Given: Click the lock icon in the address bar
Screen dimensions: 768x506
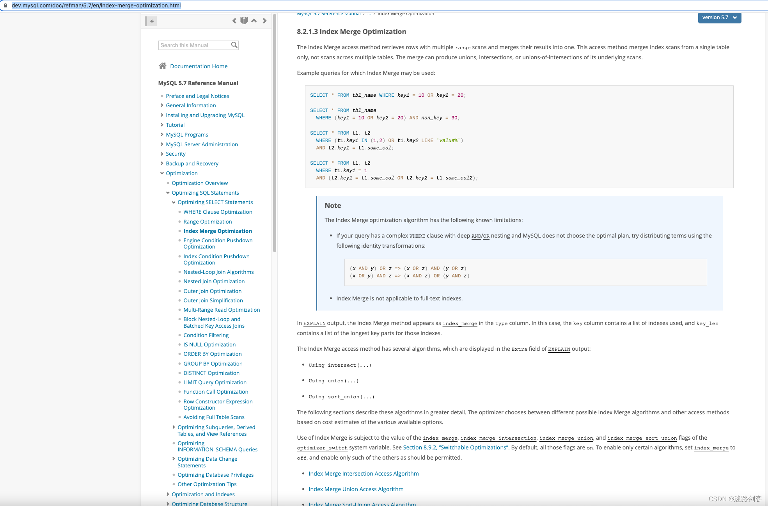Looking at the screenshot, I should pos(5,5).
